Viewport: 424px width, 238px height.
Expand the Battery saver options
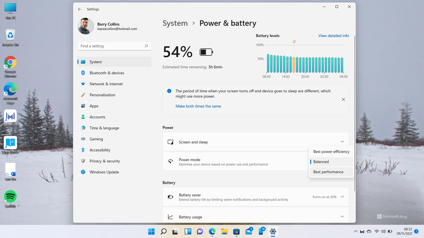click(342, 196)
